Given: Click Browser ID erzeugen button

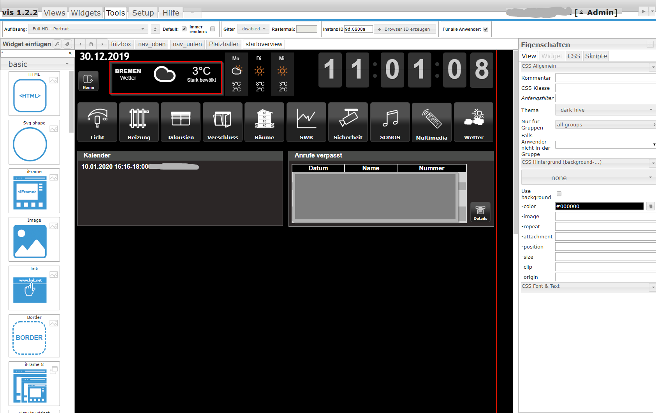Looking at the screenshot, I should [405, 29].
